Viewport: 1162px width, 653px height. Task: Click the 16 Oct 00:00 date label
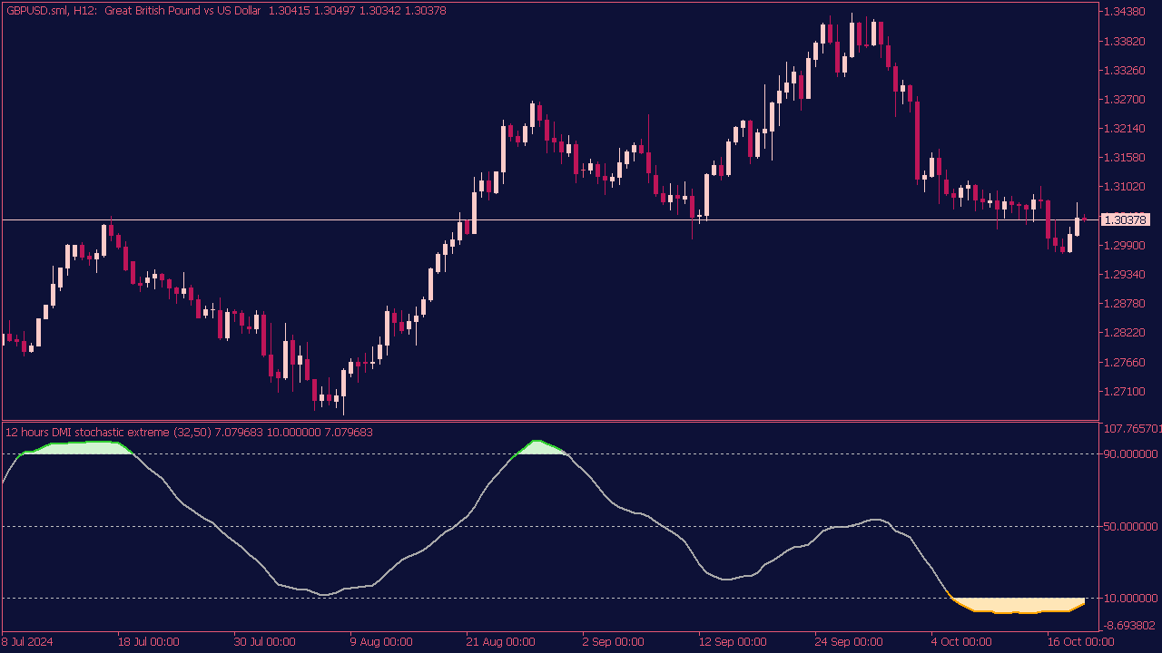click(1080, 642)
